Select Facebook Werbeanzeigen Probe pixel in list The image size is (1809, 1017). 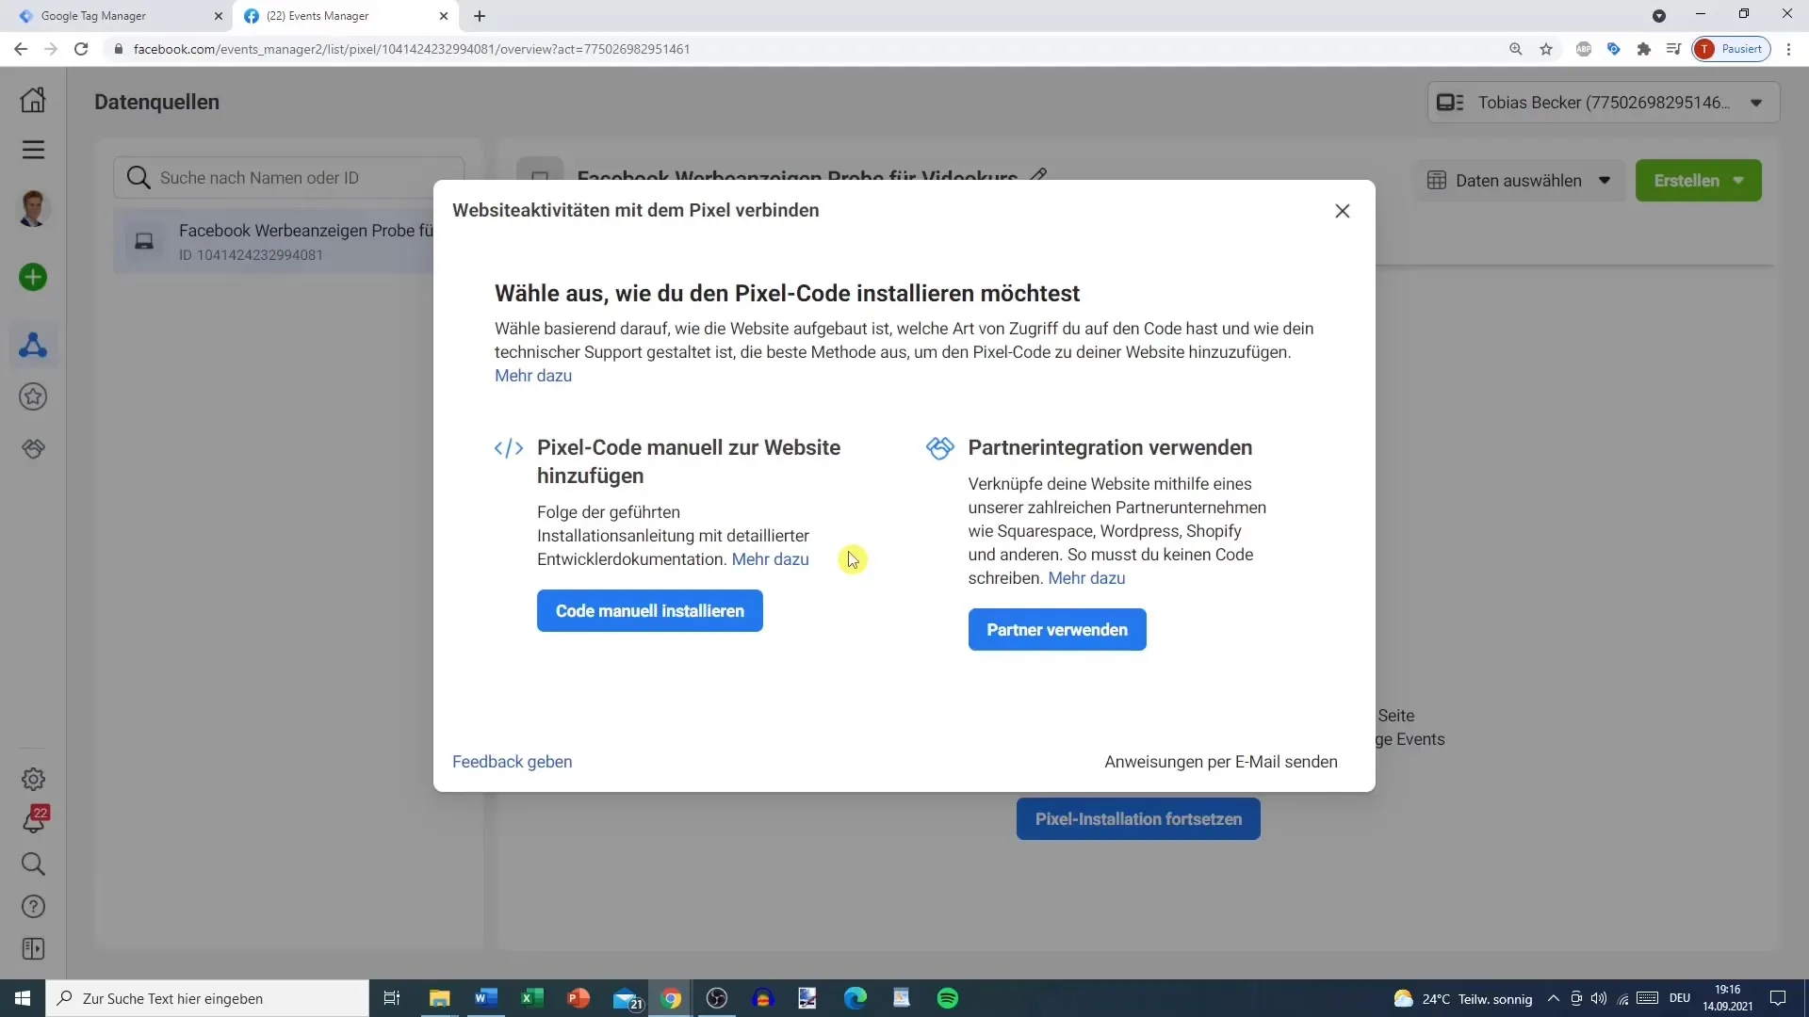pos(275,242)
